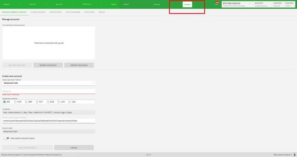This screenshot has width=297, height=157.
Task: Click Bisq network peers status text
Action: point(283,155)
